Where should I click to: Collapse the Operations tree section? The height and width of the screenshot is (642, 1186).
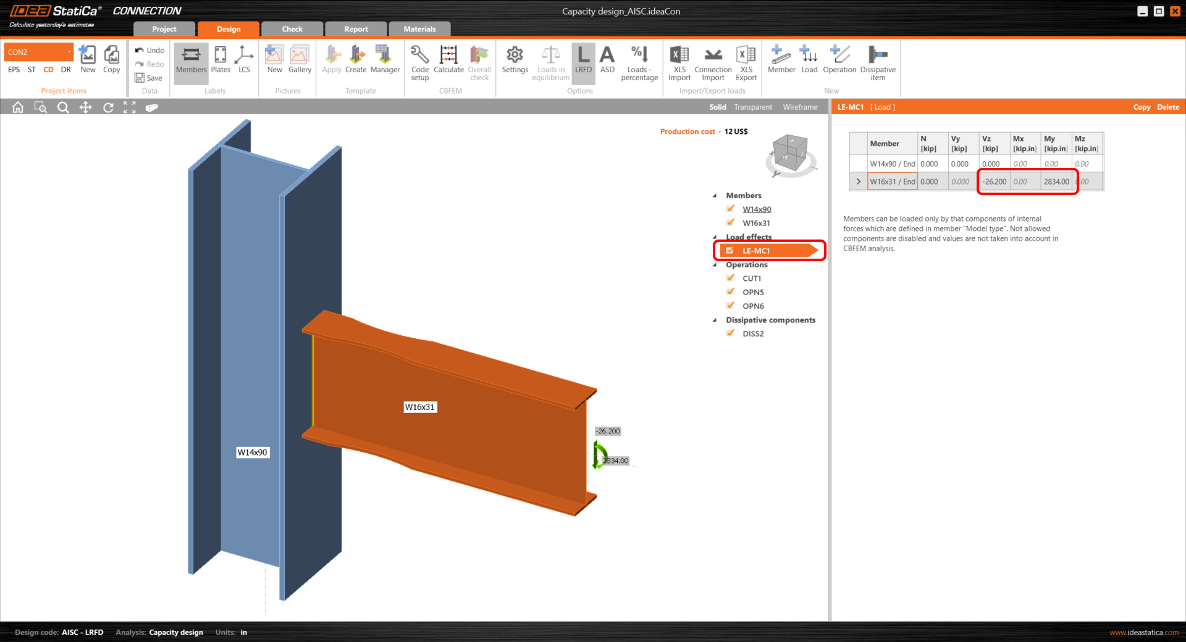715,265
